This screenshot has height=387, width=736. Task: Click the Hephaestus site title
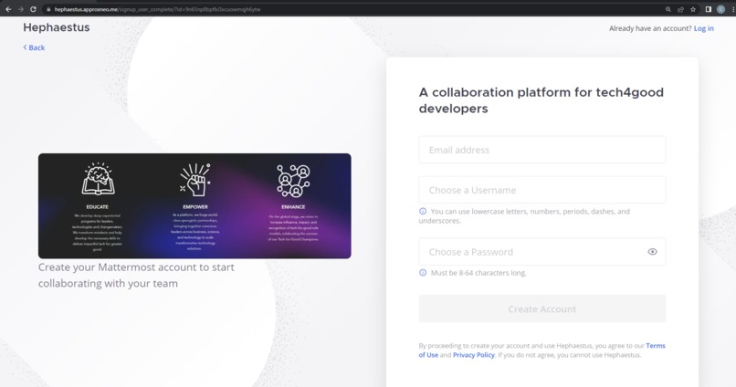(x=57, y=27)
